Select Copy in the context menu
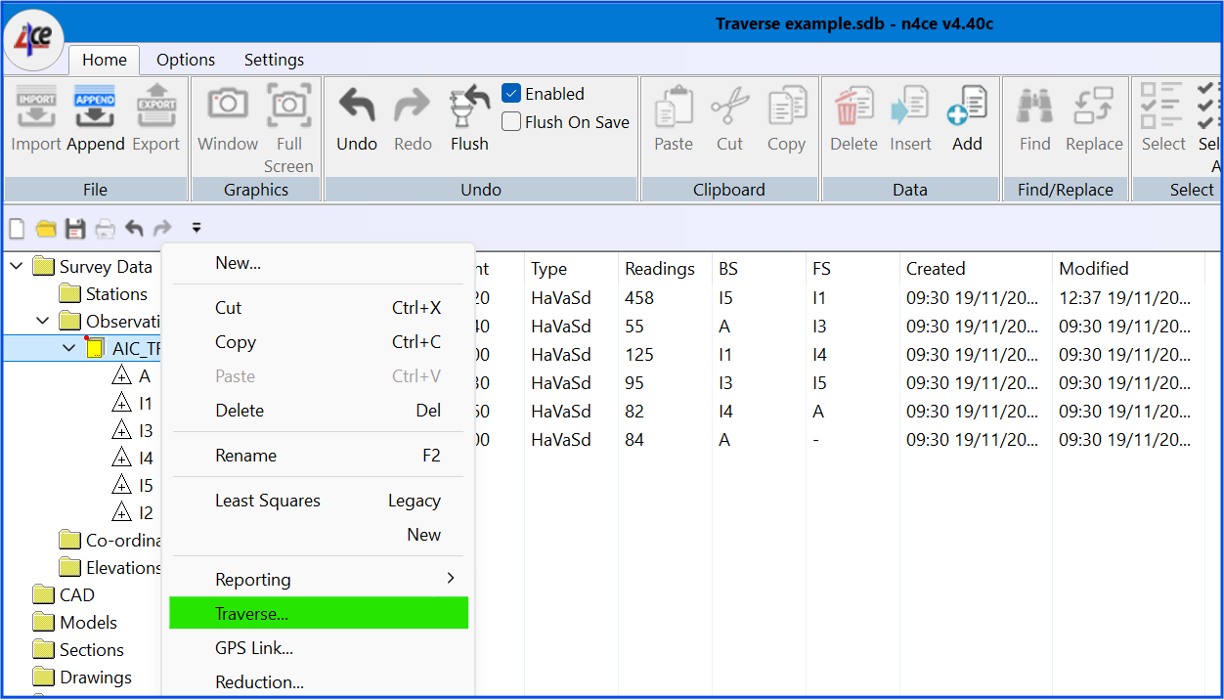Viewport: 1224px width, 700px height. (319, 342)
